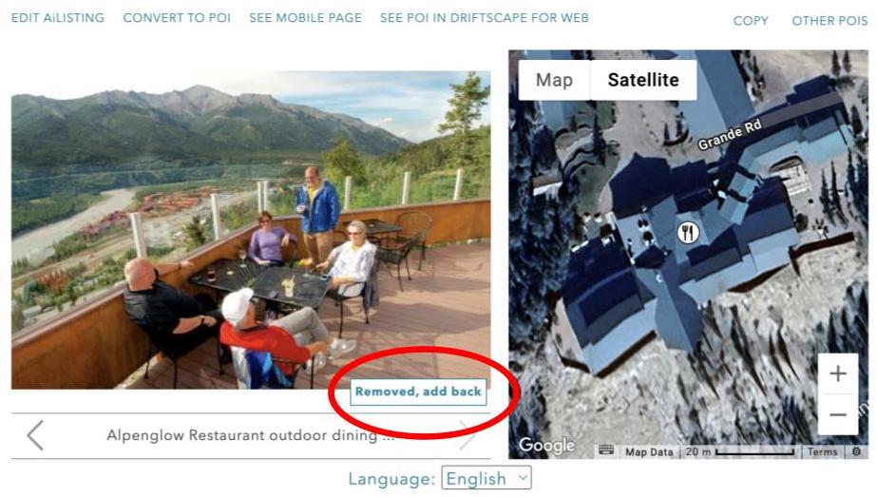The image size is (877, 497).
Task: Click the map settings gear icon
Action: coord(856,451)
